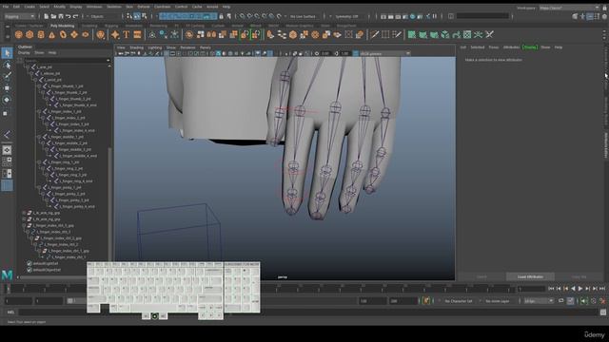
Task: Open the Rigging menu set dropdown
Action: tap(19, 17)
